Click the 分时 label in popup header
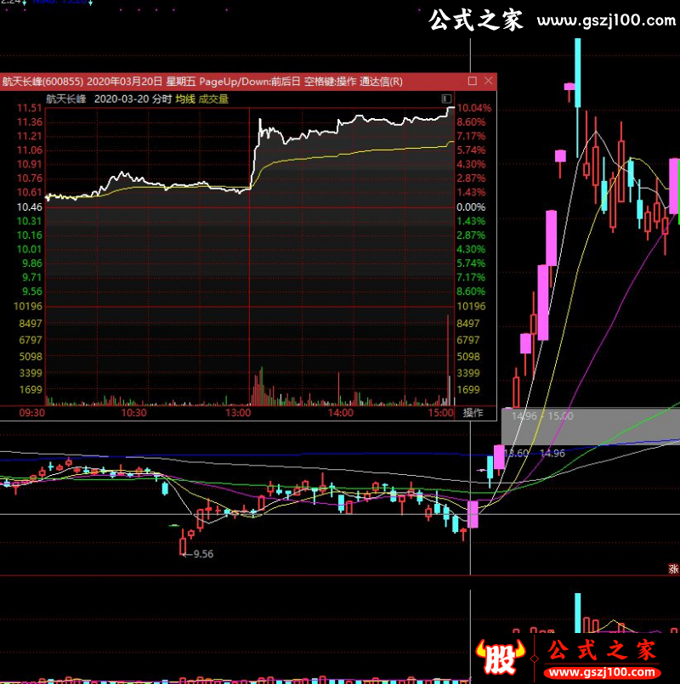This screenshot has width=680, height=684. (162, 99)
